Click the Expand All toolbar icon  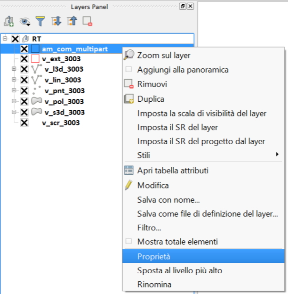(x=56, y=21)
